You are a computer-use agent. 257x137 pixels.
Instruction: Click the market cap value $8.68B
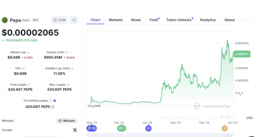pos(14,57)
